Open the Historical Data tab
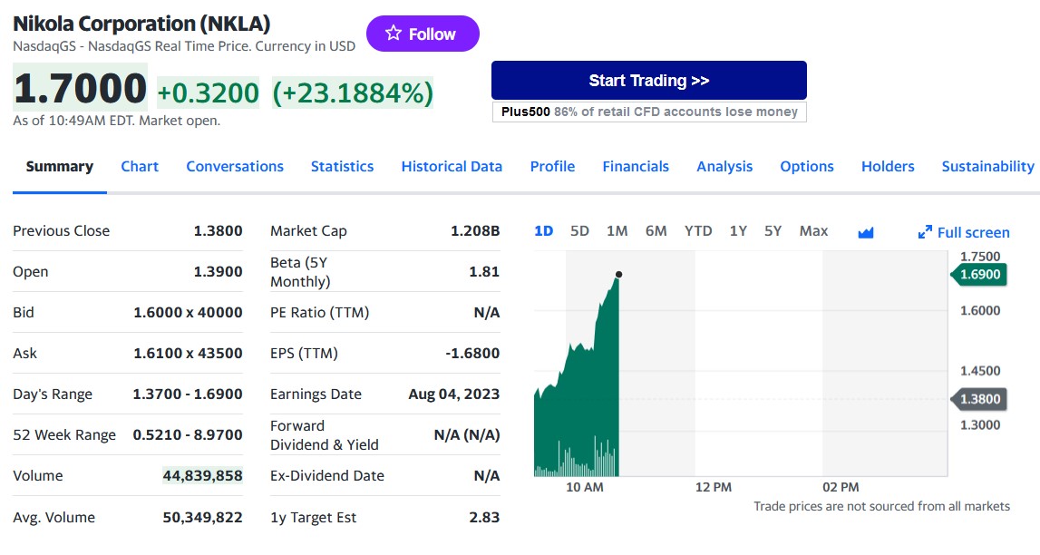 click(x=452, y=167)
